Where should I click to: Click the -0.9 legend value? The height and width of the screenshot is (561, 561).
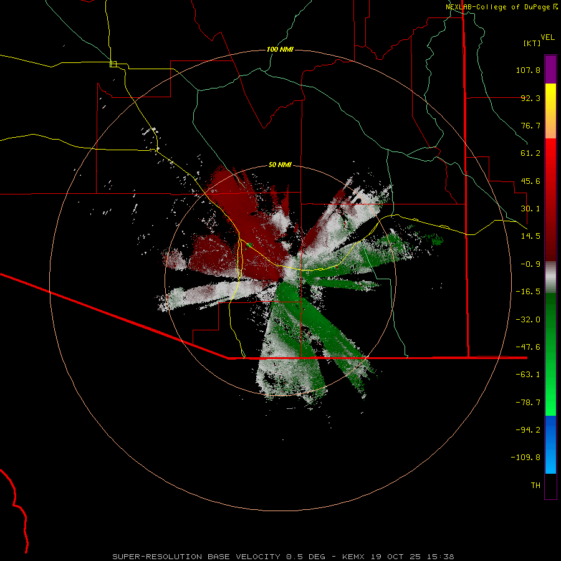point(530,264)
